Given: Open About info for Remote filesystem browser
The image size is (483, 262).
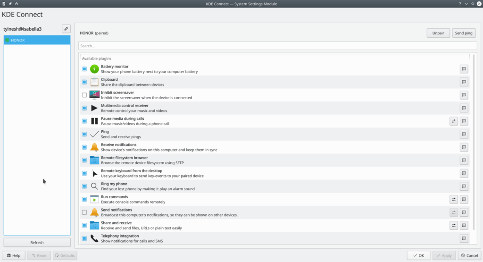Looking at the screenshot, I should (x=464, y=161).
